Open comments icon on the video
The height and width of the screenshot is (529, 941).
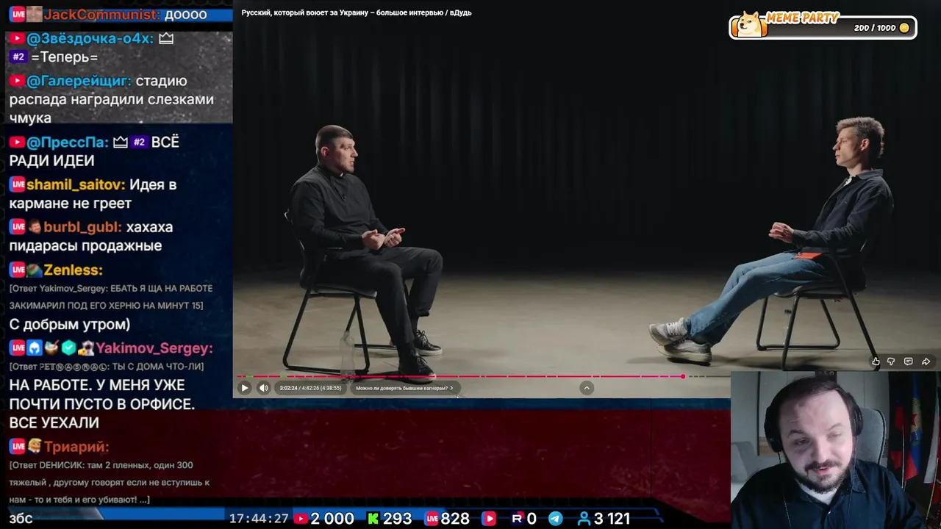click(909, 361)
